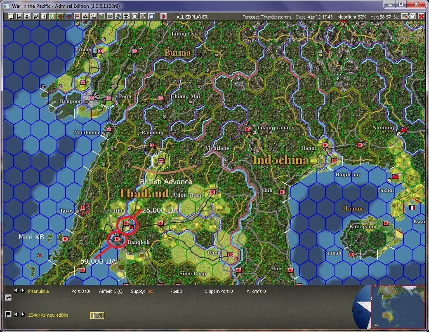The width and height of the screenshot is (429, 332).
Task: Click the single yellow ship toolbar icon
Action: (x=85, y=16)
